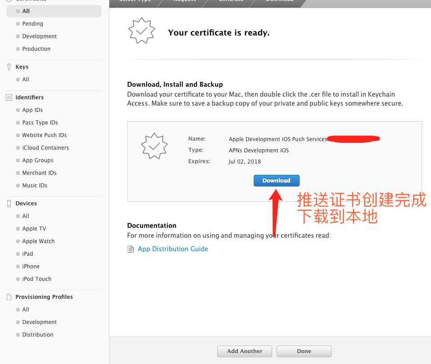431x364 pixels.
Task: Show iPad devices
Action: coord(27,254)
